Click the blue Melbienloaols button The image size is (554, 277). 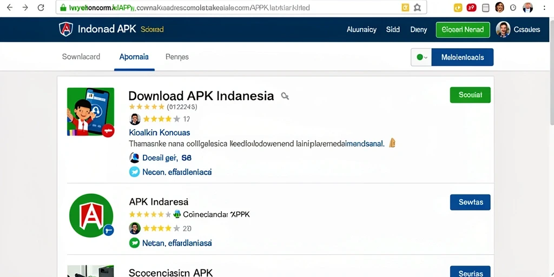463,57
